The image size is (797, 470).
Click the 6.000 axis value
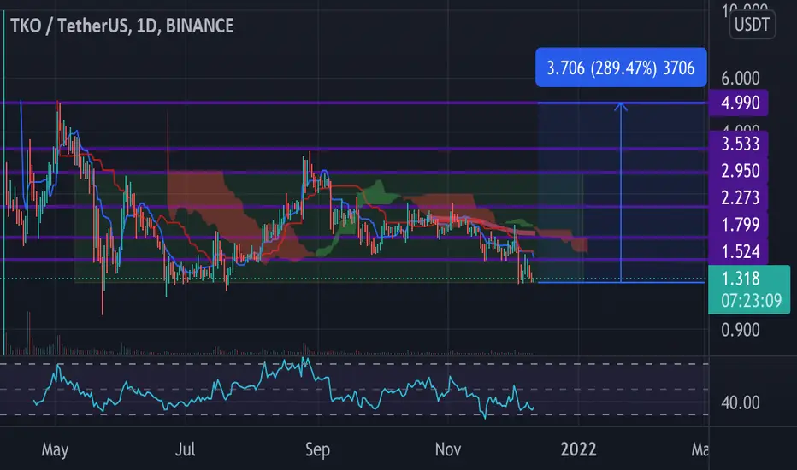[740, 79]
